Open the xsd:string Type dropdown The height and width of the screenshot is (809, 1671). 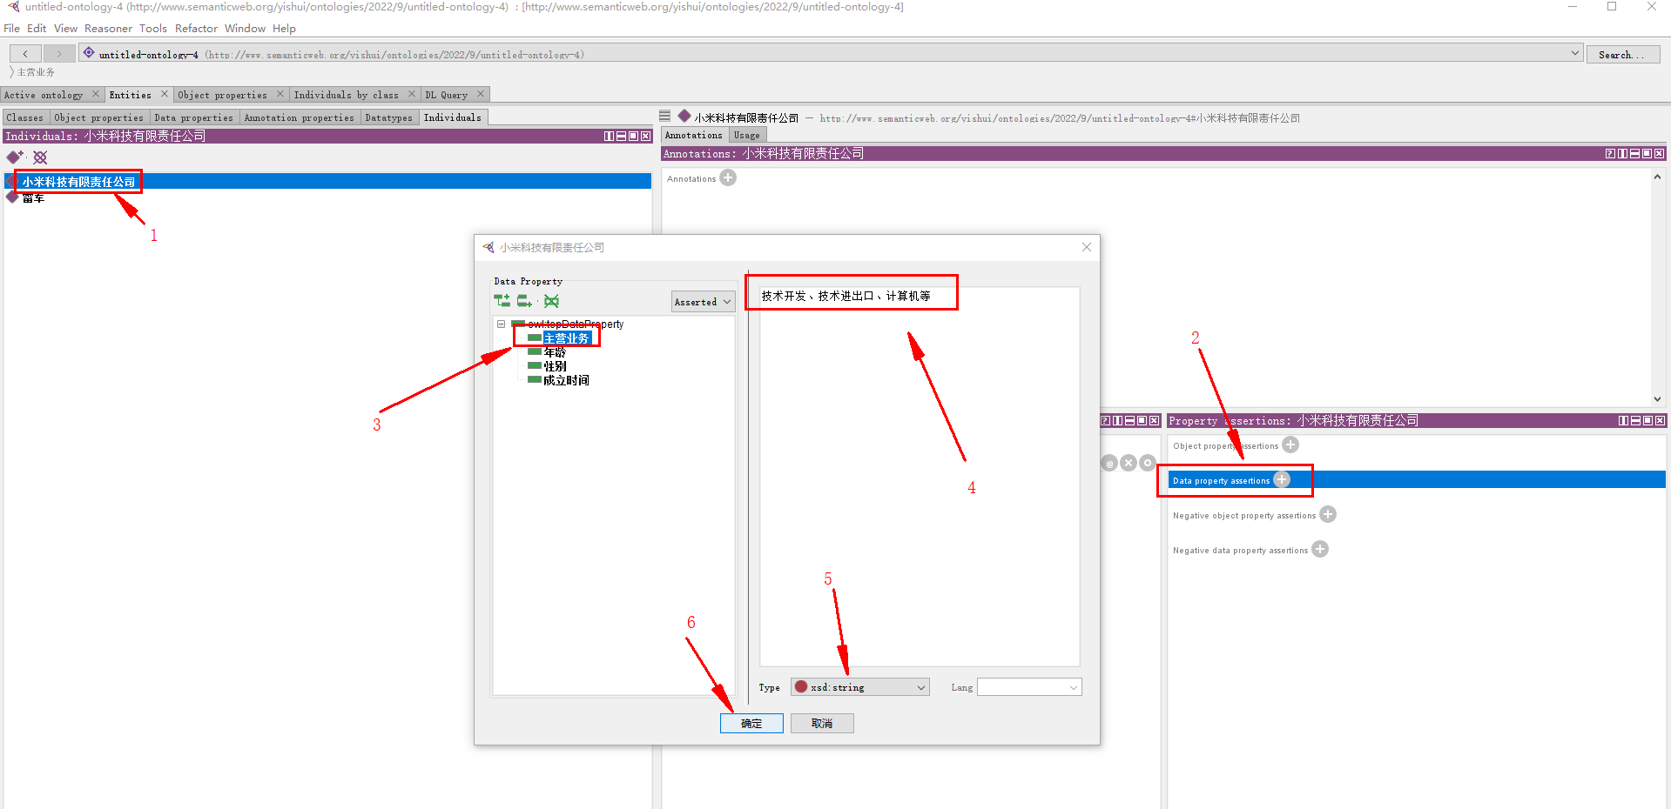coord(860,687)
